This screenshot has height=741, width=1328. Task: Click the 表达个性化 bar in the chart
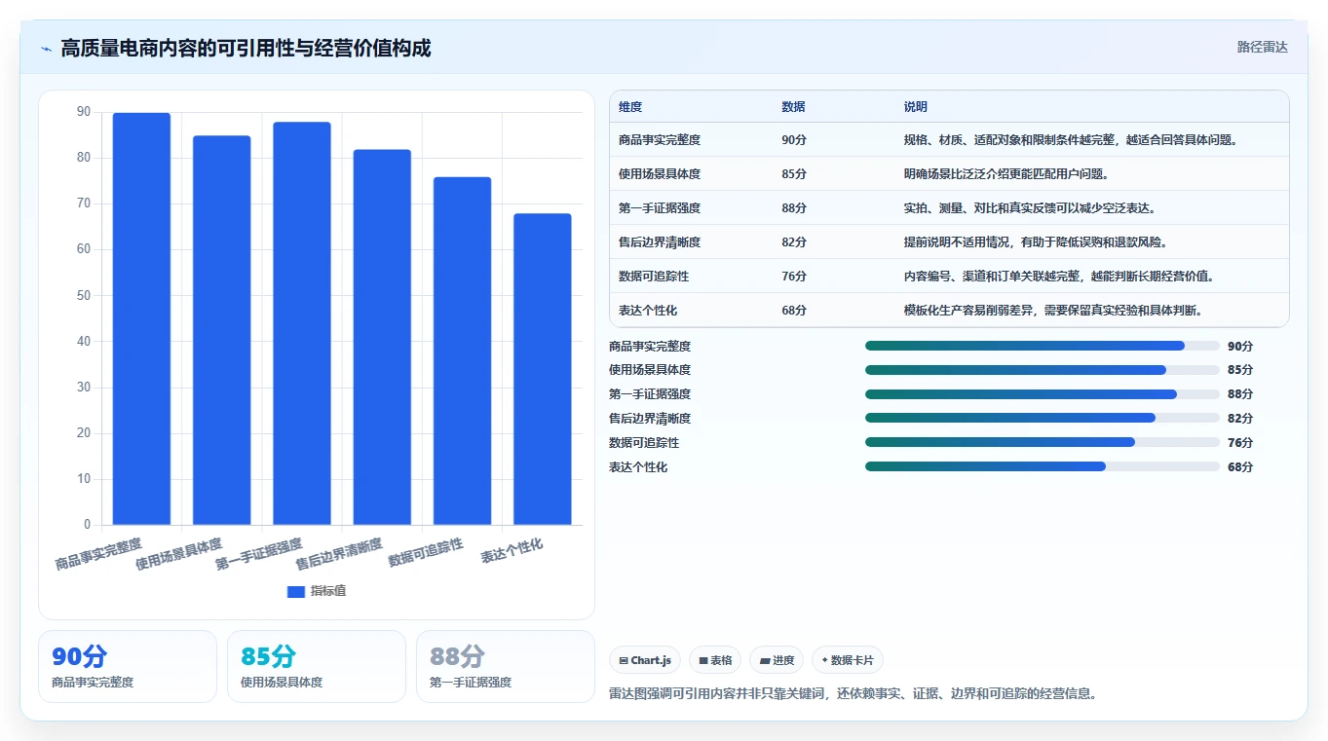point(543,369)
